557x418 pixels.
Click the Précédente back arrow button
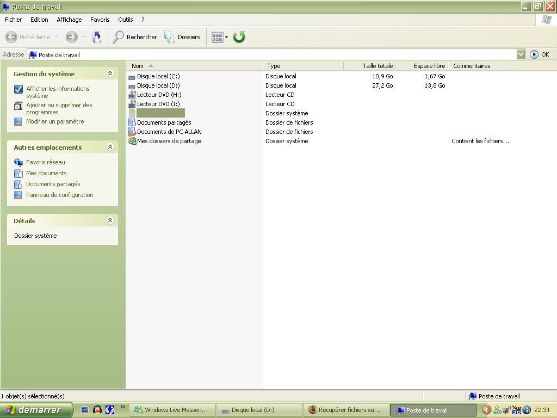[27, 37]
